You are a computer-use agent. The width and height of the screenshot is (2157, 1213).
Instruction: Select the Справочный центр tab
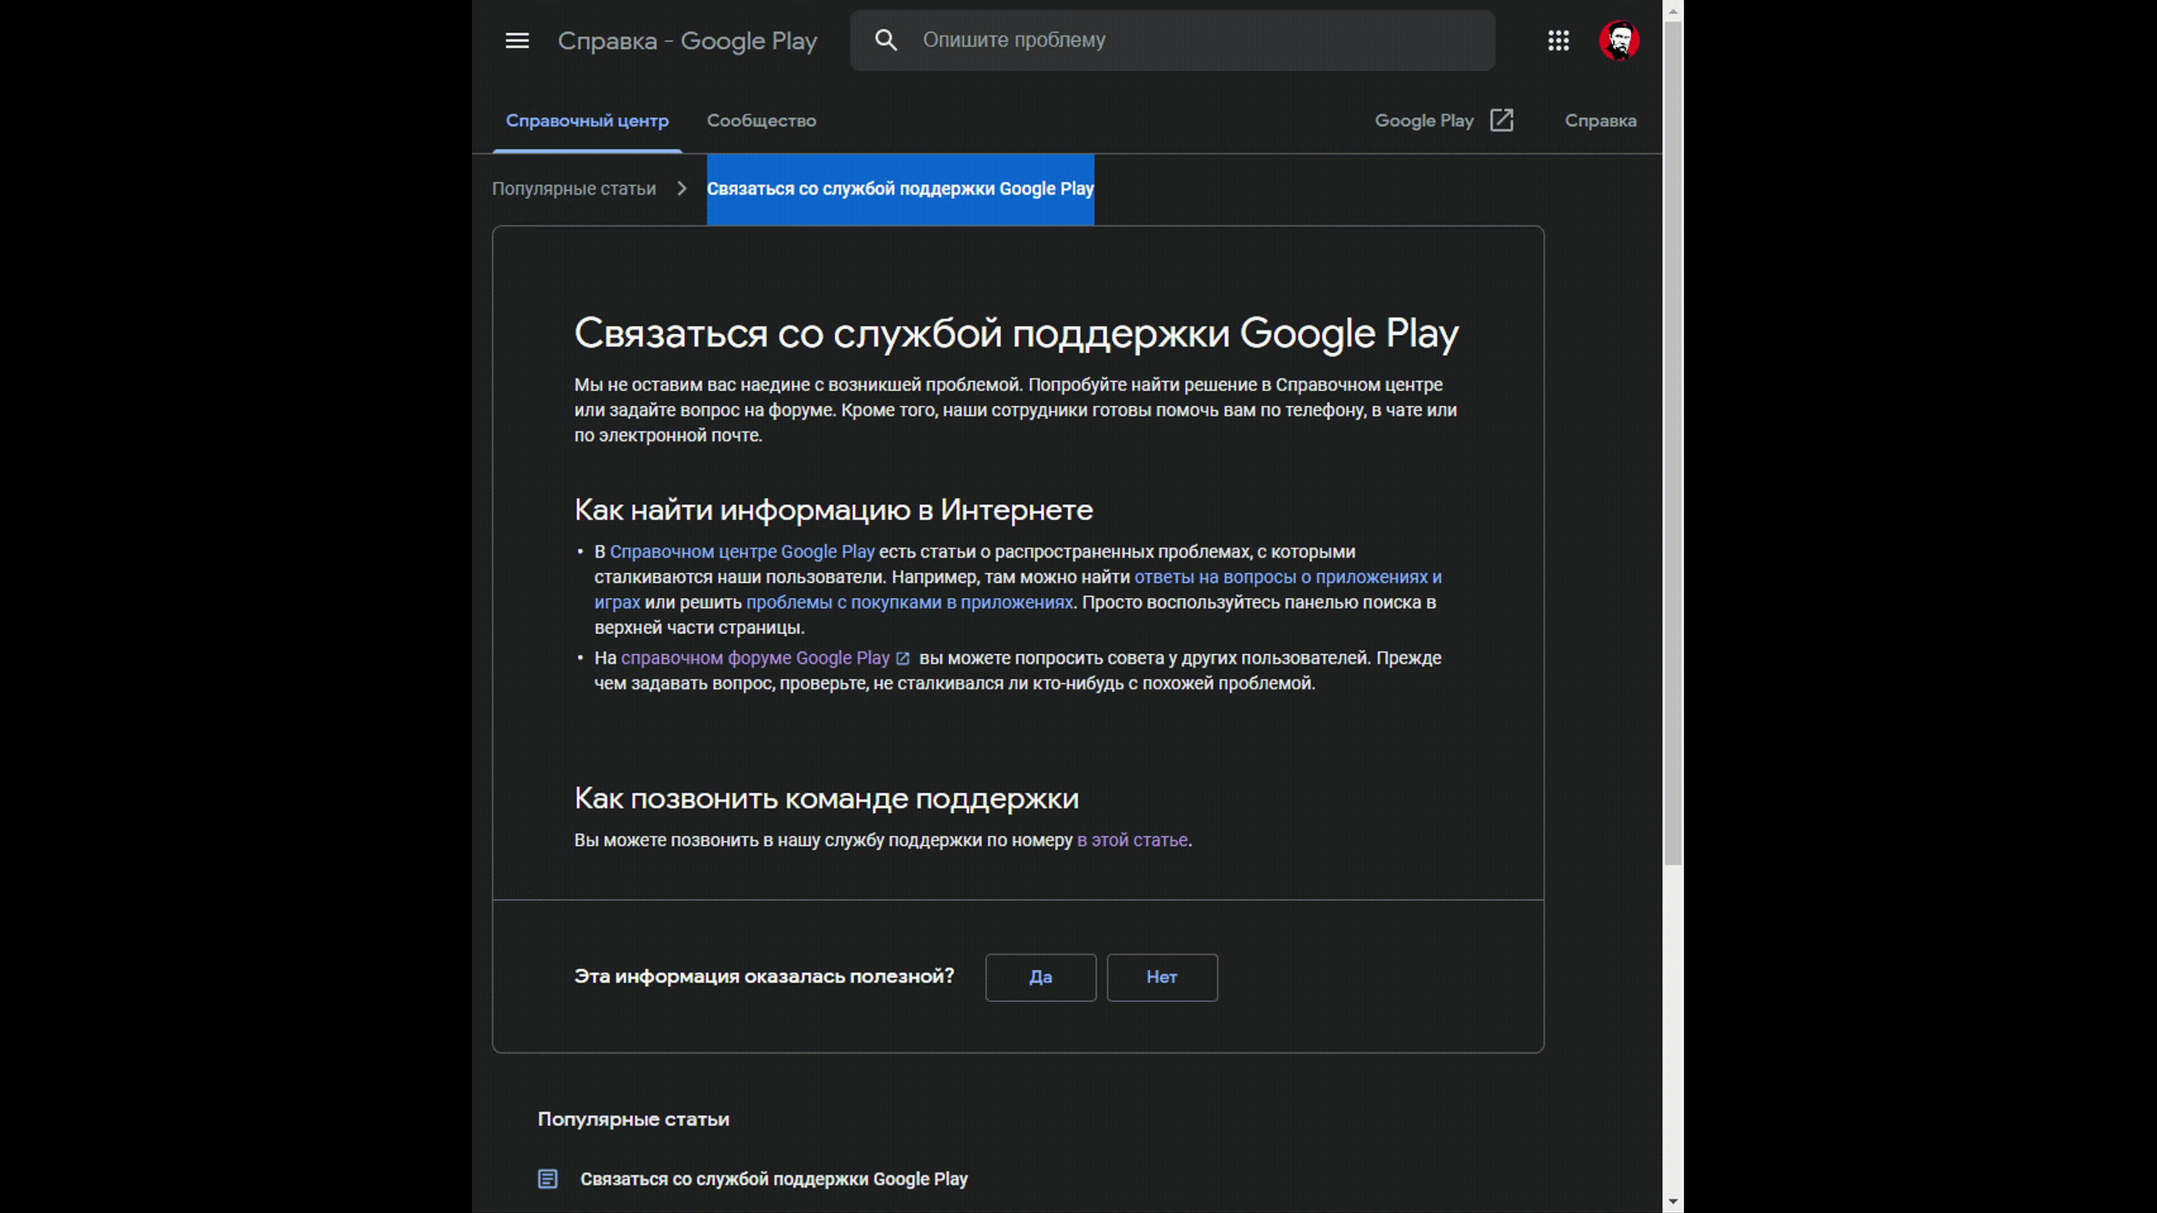(x=586, y=120)
